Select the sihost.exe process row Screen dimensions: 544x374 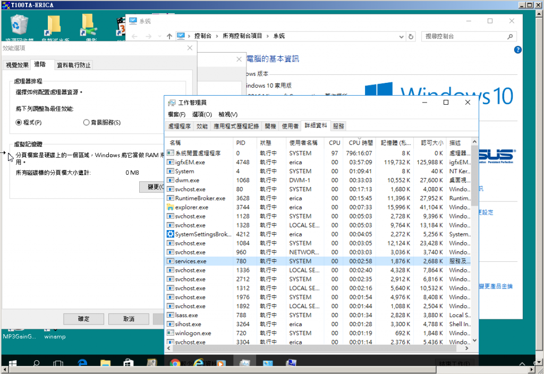318,324
